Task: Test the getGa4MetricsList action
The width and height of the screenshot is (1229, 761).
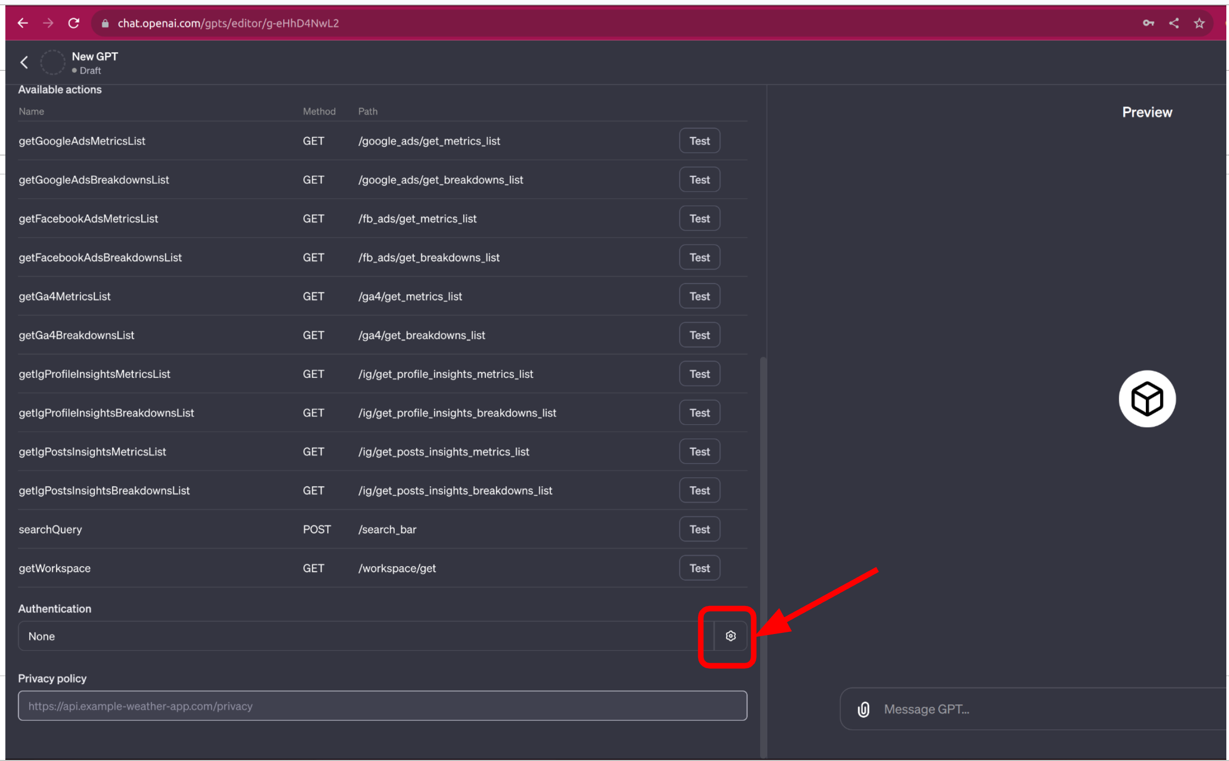Action: coord(699,296)
